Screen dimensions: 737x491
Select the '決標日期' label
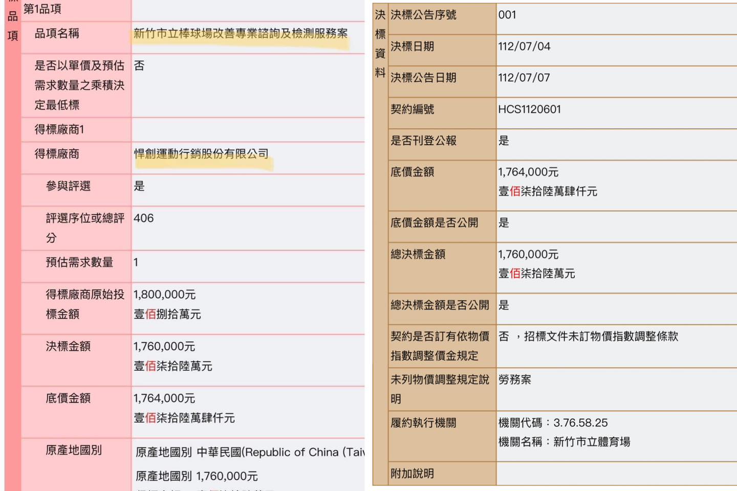412,46
